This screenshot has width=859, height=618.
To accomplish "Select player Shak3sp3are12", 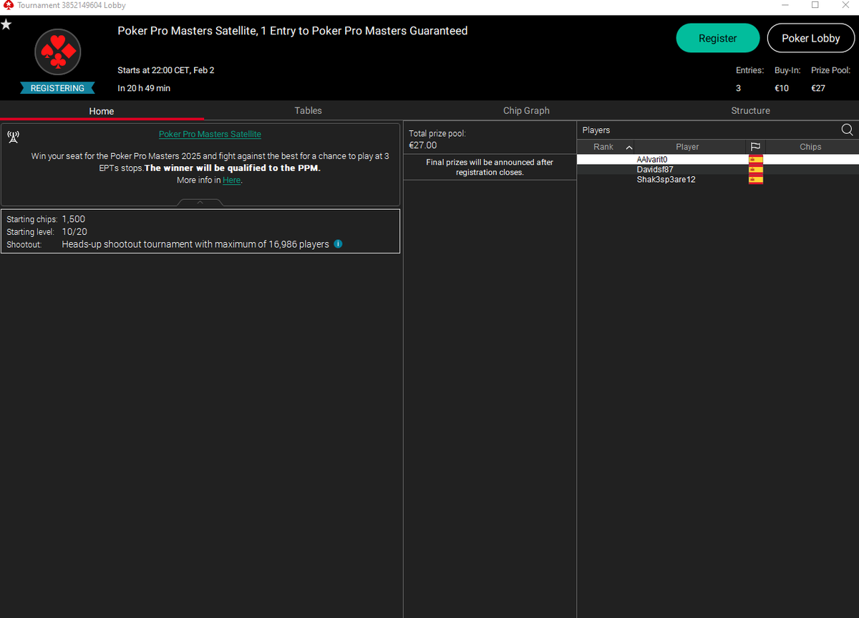I will [717, 179].
